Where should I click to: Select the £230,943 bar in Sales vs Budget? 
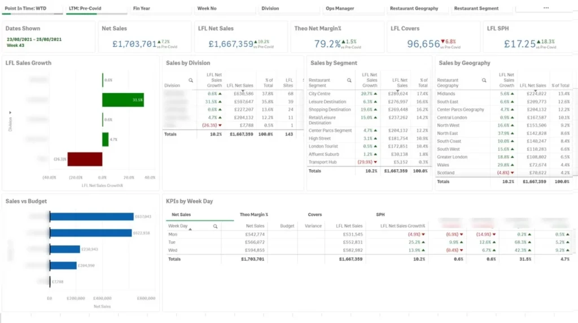point(65,249)
